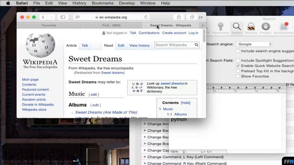Click the Wikipedia search magnifier
This screenshot has height=165, width=294.
point(196,45)
